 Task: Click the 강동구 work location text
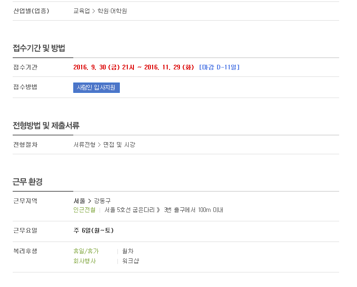tap(102, 201)
